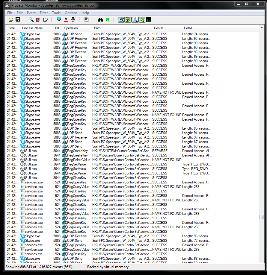
Task: Click the REPARSE result cell
Action: click(160, 151)
